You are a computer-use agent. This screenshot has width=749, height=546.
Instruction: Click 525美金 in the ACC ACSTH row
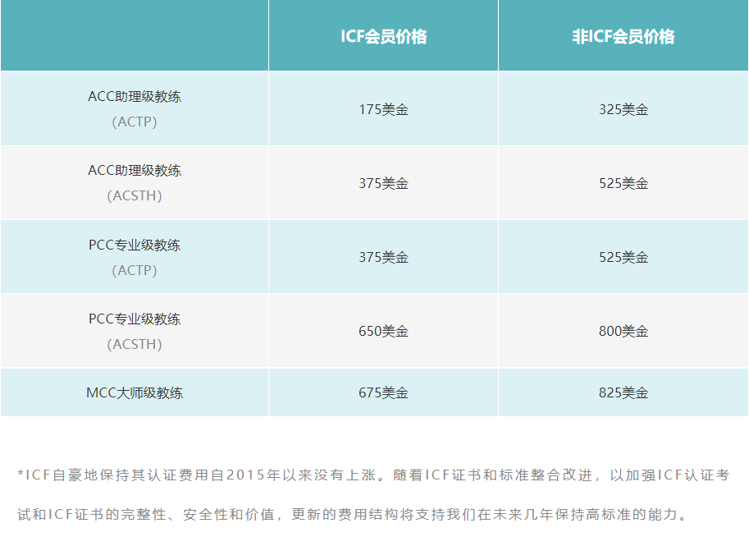pyautogui.click(x=623, y=183)
